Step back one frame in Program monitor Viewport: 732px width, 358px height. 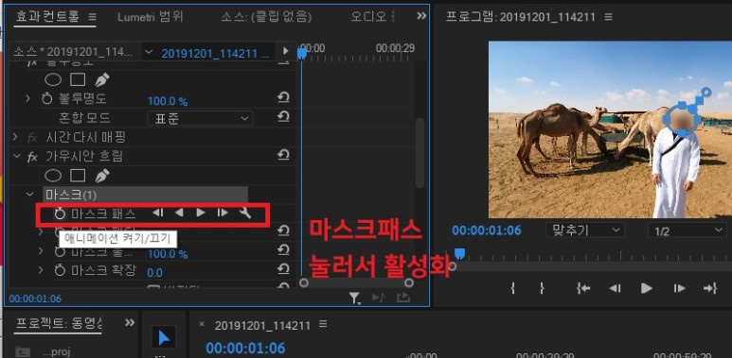click(x=615, y=289)
